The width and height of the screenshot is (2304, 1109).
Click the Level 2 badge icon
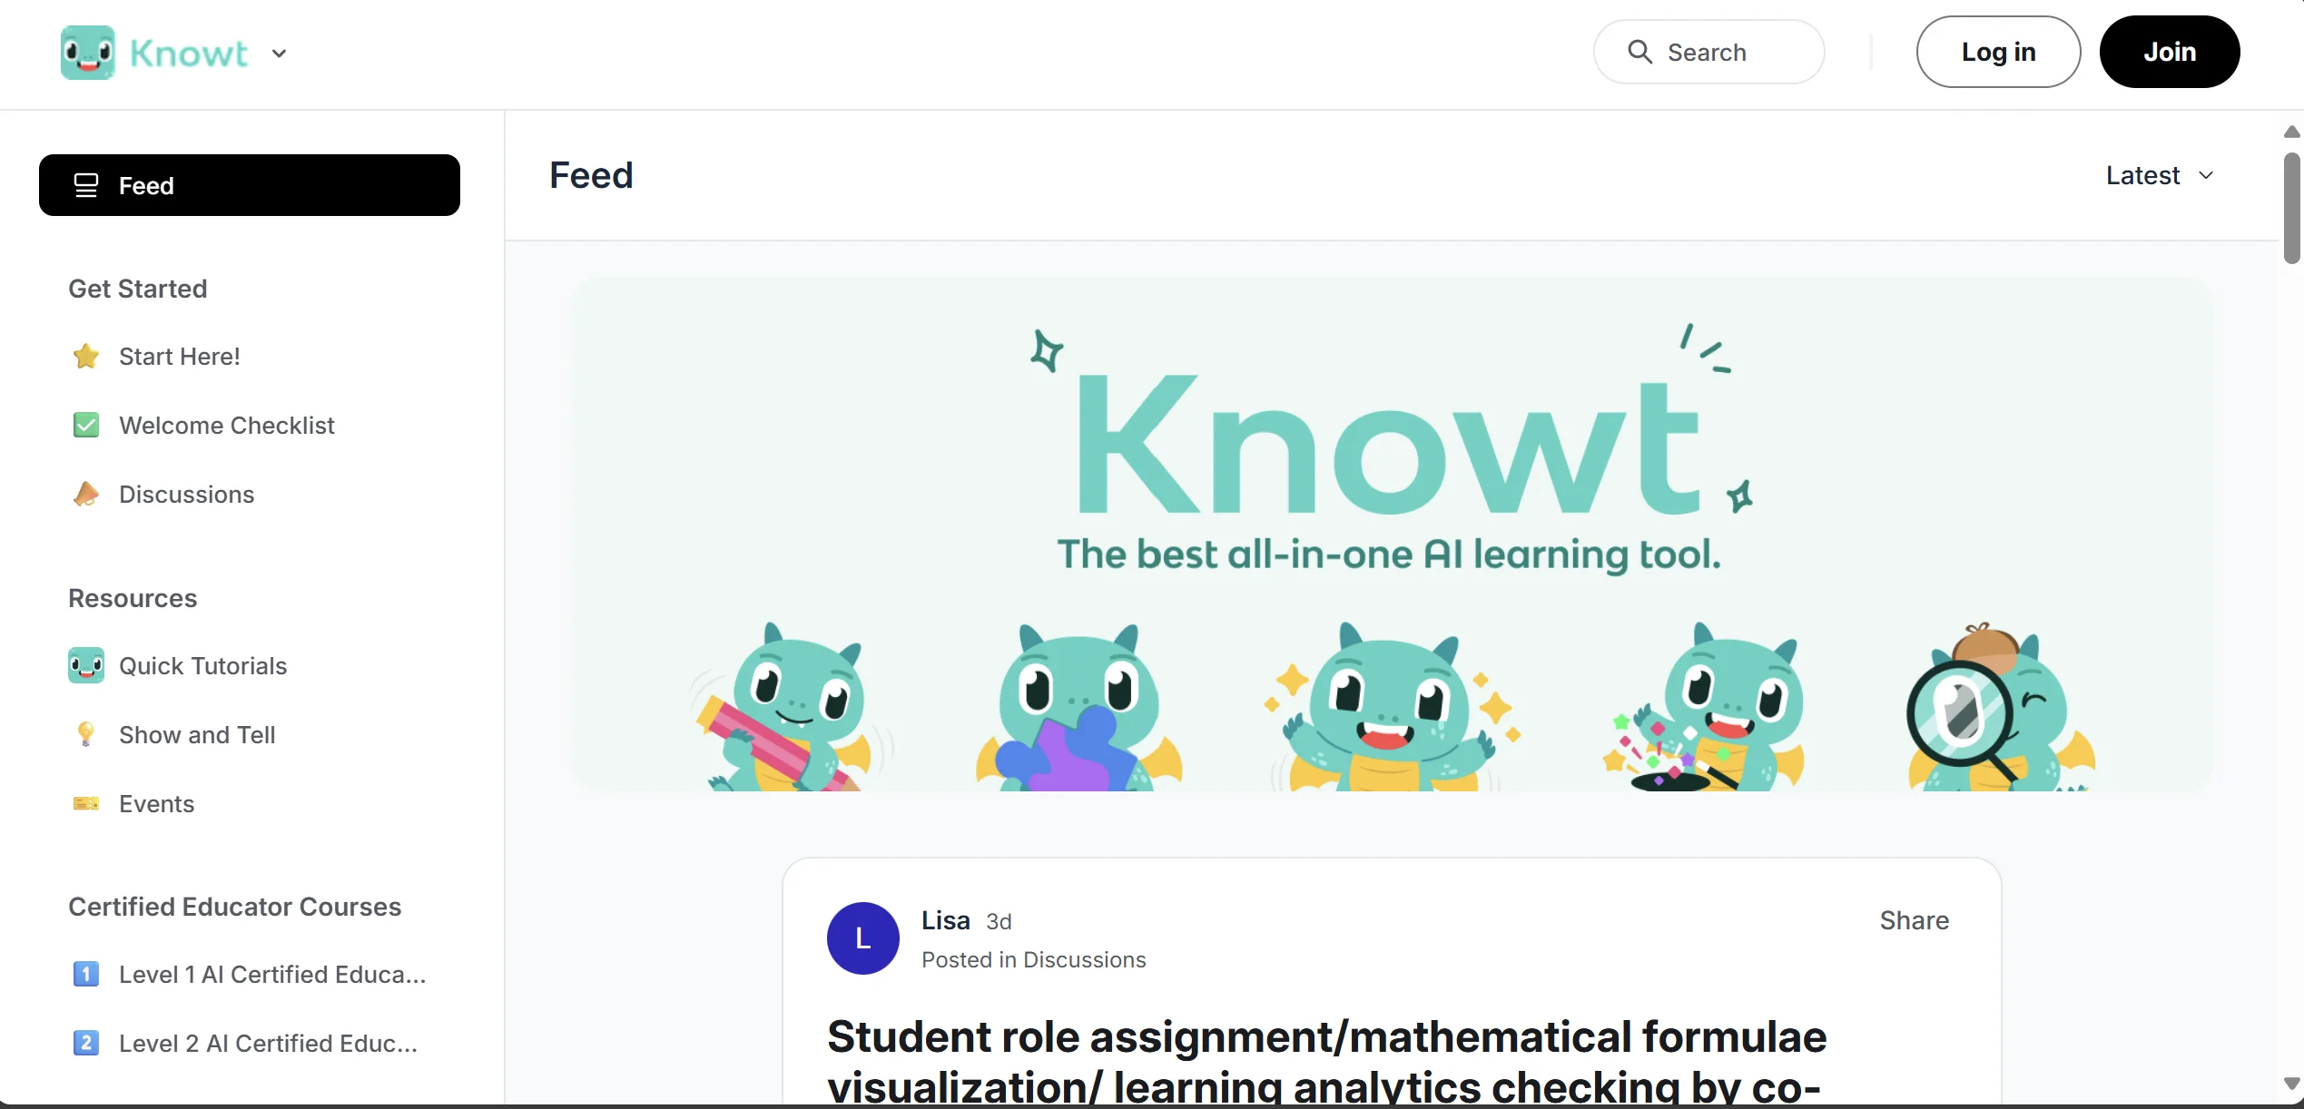pyautogui.click(x=85, y=1043)
